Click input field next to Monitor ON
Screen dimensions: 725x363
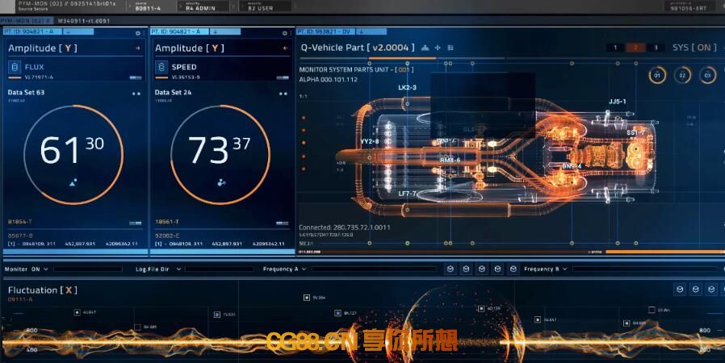tap(88, 269)
